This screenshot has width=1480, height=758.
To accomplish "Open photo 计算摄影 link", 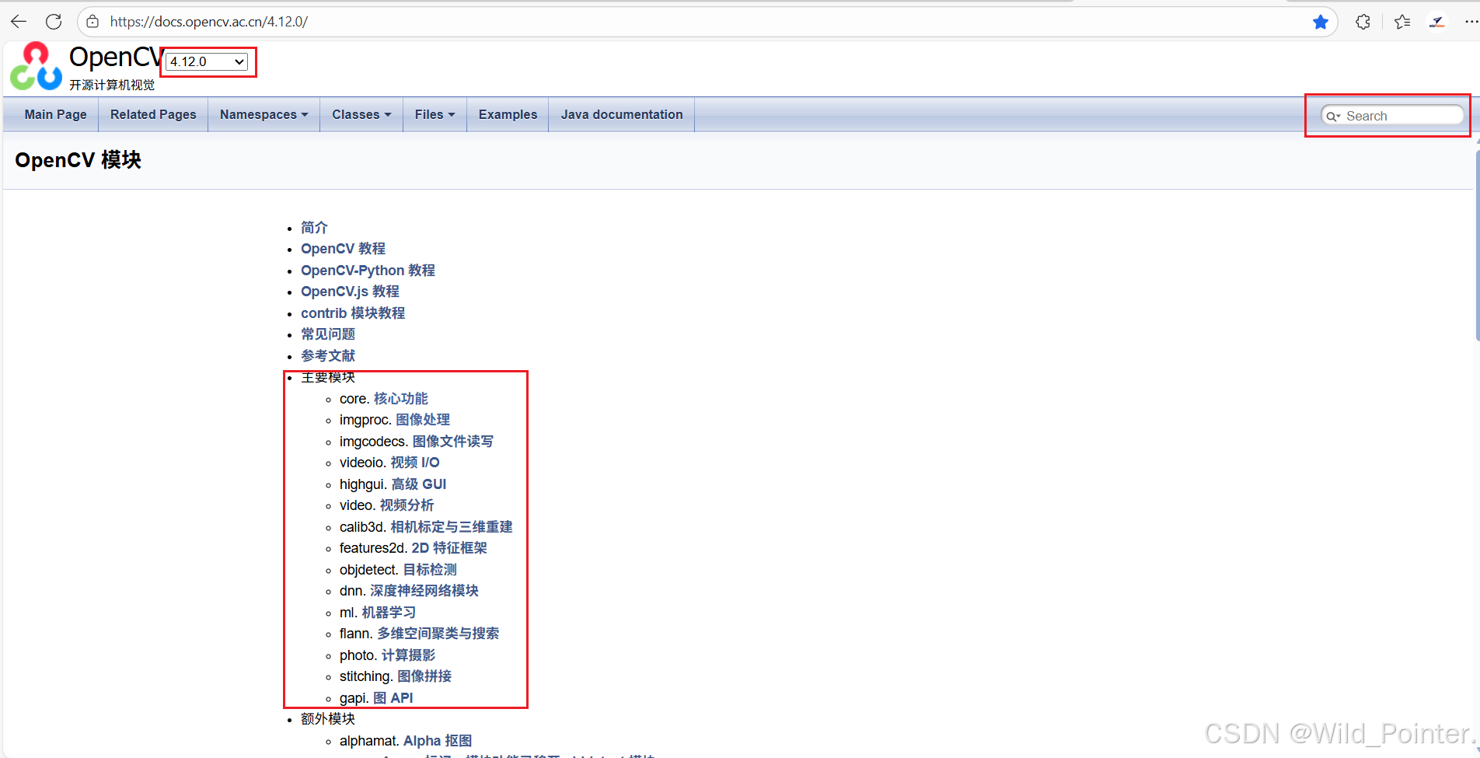I will point(408,655).
